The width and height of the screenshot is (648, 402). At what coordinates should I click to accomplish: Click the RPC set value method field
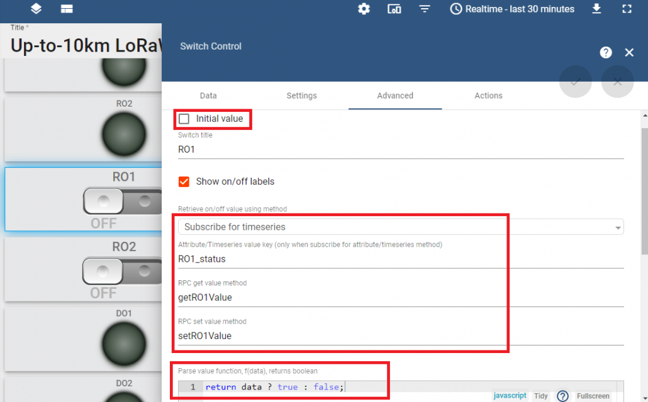[401, 336]
